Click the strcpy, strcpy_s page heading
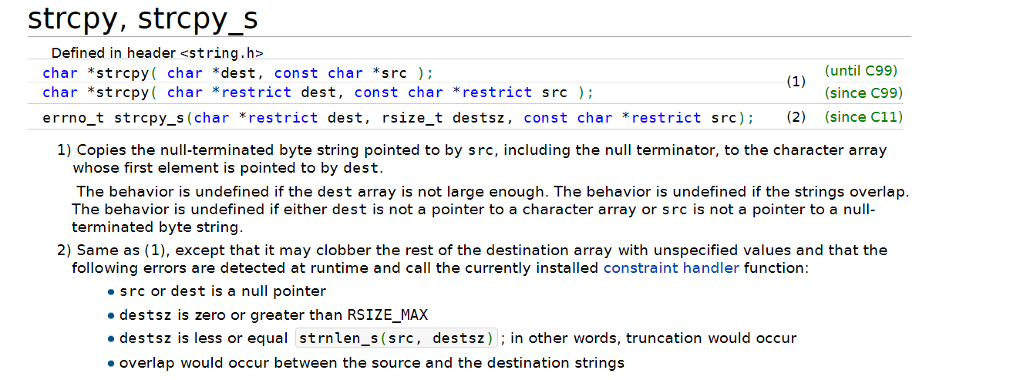Viewport: 1030px width, 380px height. click(x=143, y=18)
